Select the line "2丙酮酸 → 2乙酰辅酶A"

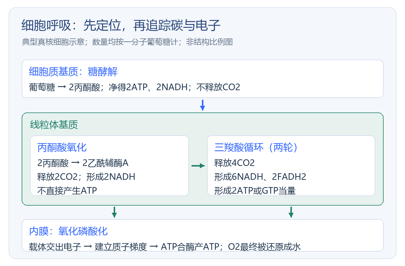point(83,163)
